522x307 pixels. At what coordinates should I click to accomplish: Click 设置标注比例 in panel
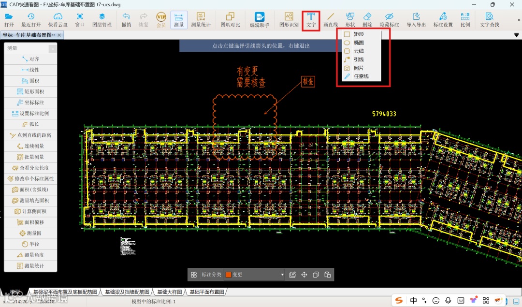(x=30, y=113)
